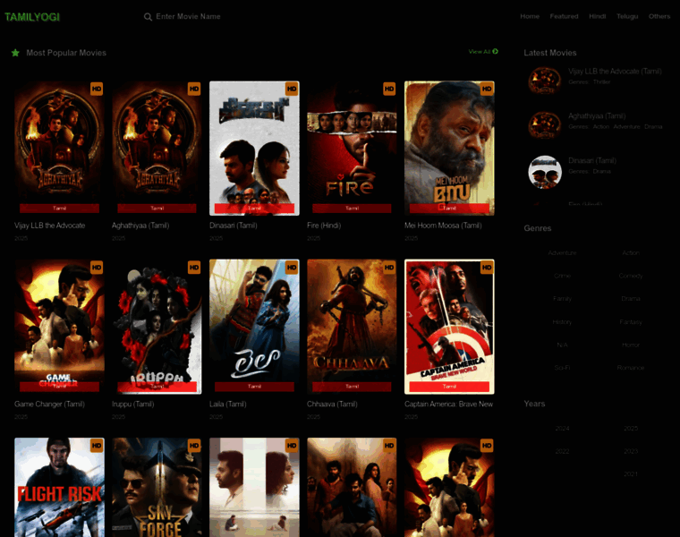Select Action in the Genres list

coord(631,253)
